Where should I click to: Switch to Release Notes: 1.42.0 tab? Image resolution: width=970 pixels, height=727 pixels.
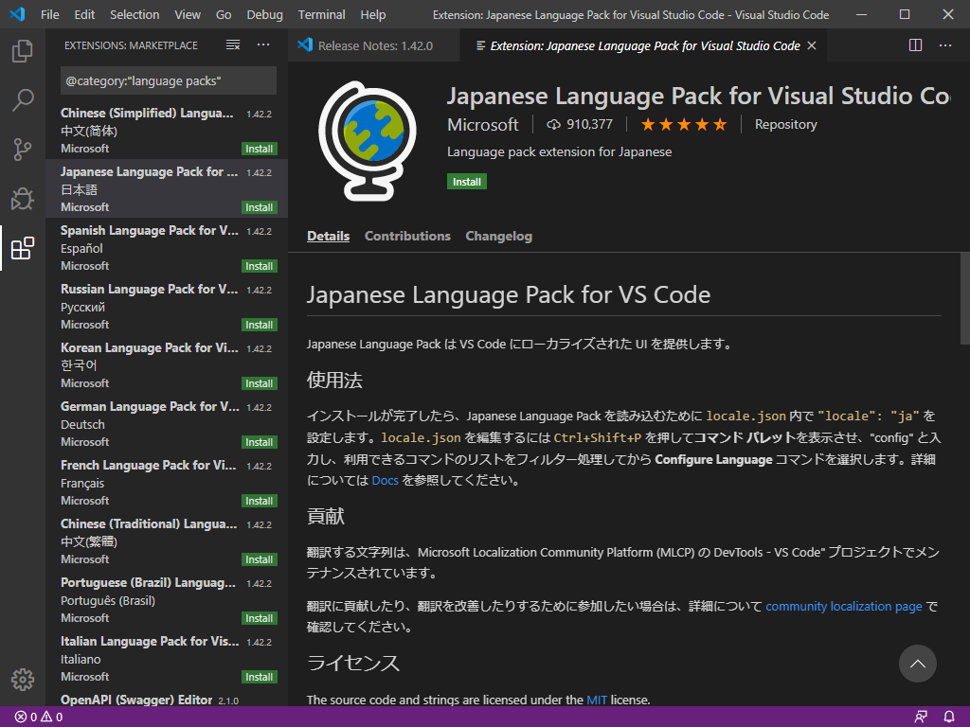373,45
